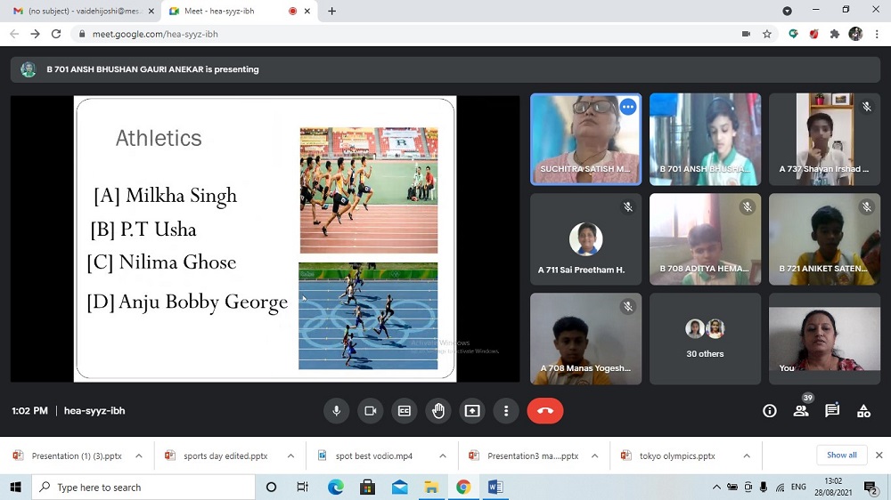Turn the camera on or off
Viewport: 891px width, 500px height.
370,411
